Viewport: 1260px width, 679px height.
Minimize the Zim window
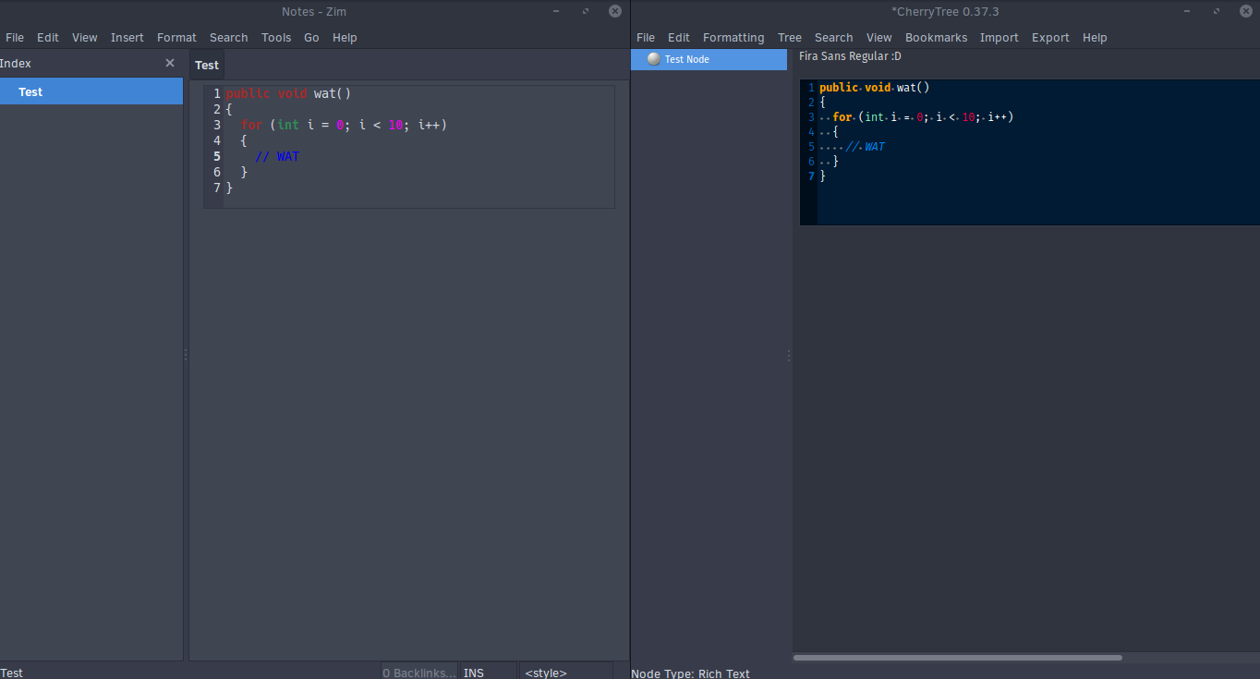pyautogui.click(x=555, y=11)
